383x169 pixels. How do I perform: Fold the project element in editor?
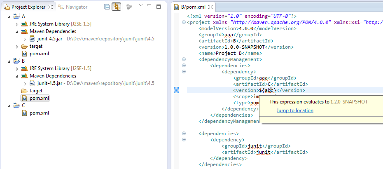coord(184,22)
